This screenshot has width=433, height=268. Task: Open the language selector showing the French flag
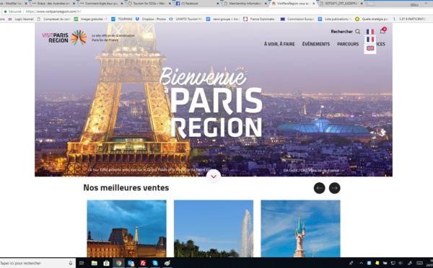(x=370, y=32)
